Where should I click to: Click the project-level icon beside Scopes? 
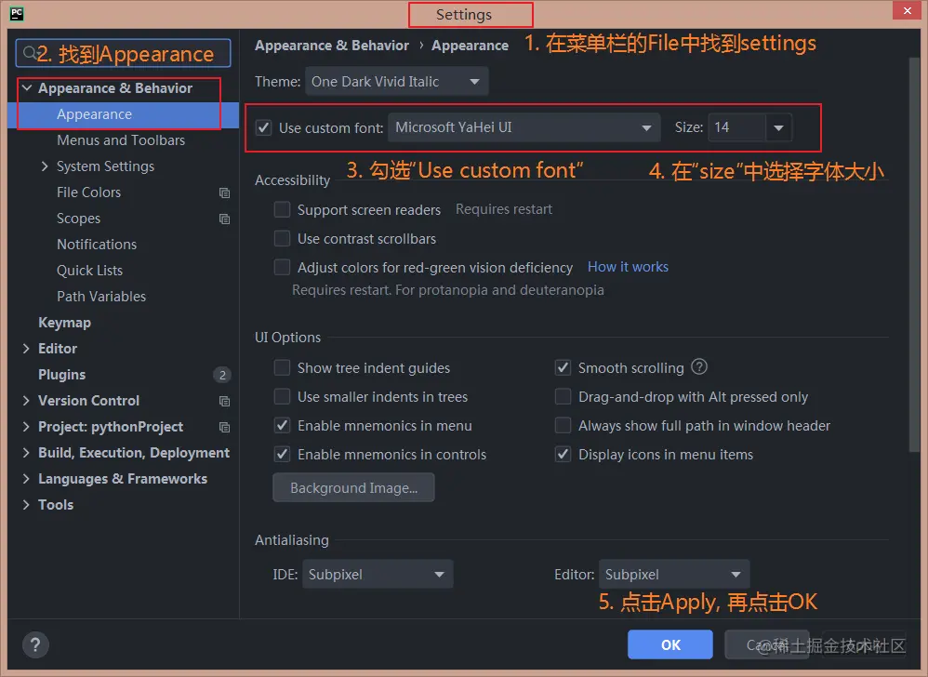click(224, 219)
